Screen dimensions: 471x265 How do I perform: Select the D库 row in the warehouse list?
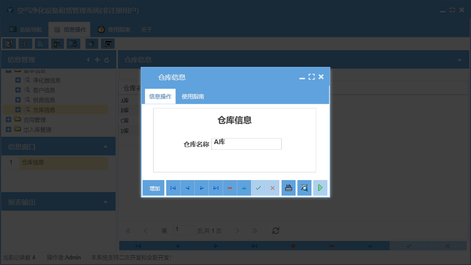126,130
